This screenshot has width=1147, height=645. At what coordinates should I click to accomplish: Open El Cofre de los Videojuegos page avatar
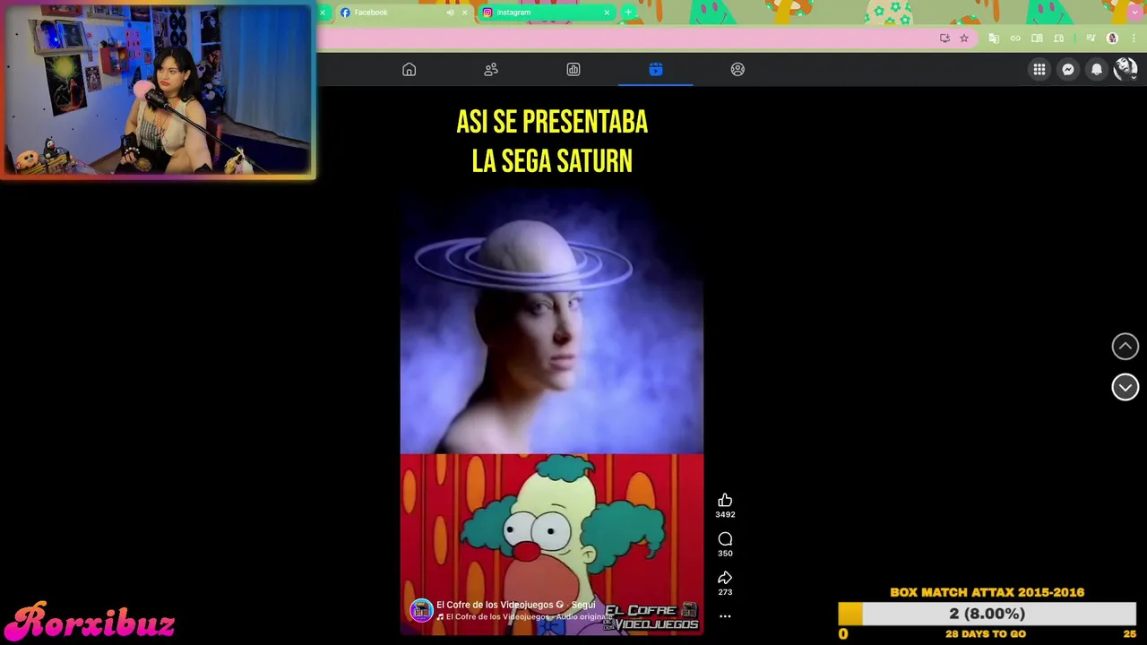point(421,610)
